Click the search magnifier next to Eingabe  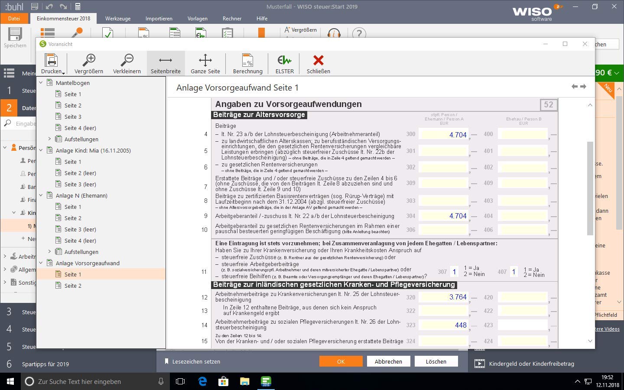pyautogui.click(x=8, y=123)
